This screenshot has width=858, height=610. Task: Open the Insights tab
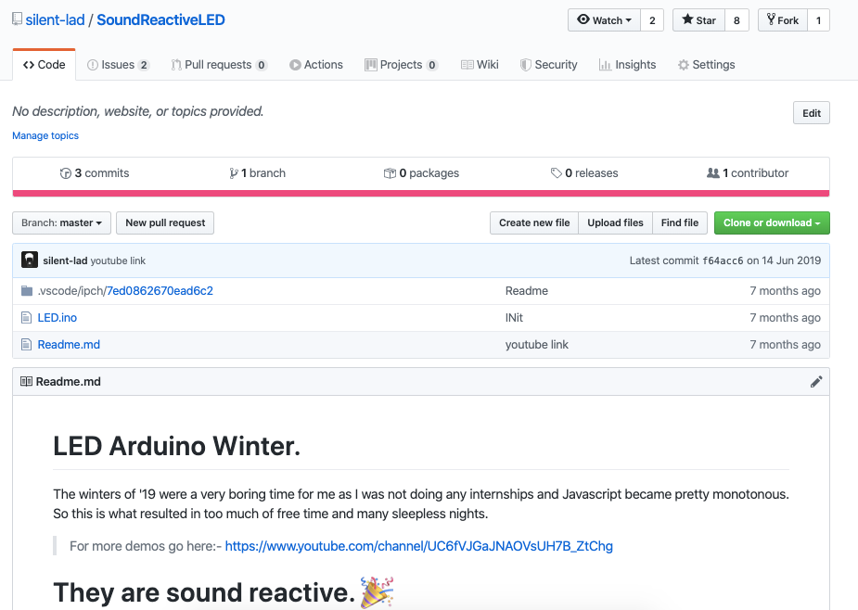(x=628, y=65)
